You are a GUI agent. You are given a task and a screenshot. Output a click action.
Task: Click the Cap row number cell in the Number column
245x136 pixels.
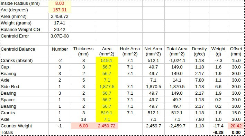(60, 67)
